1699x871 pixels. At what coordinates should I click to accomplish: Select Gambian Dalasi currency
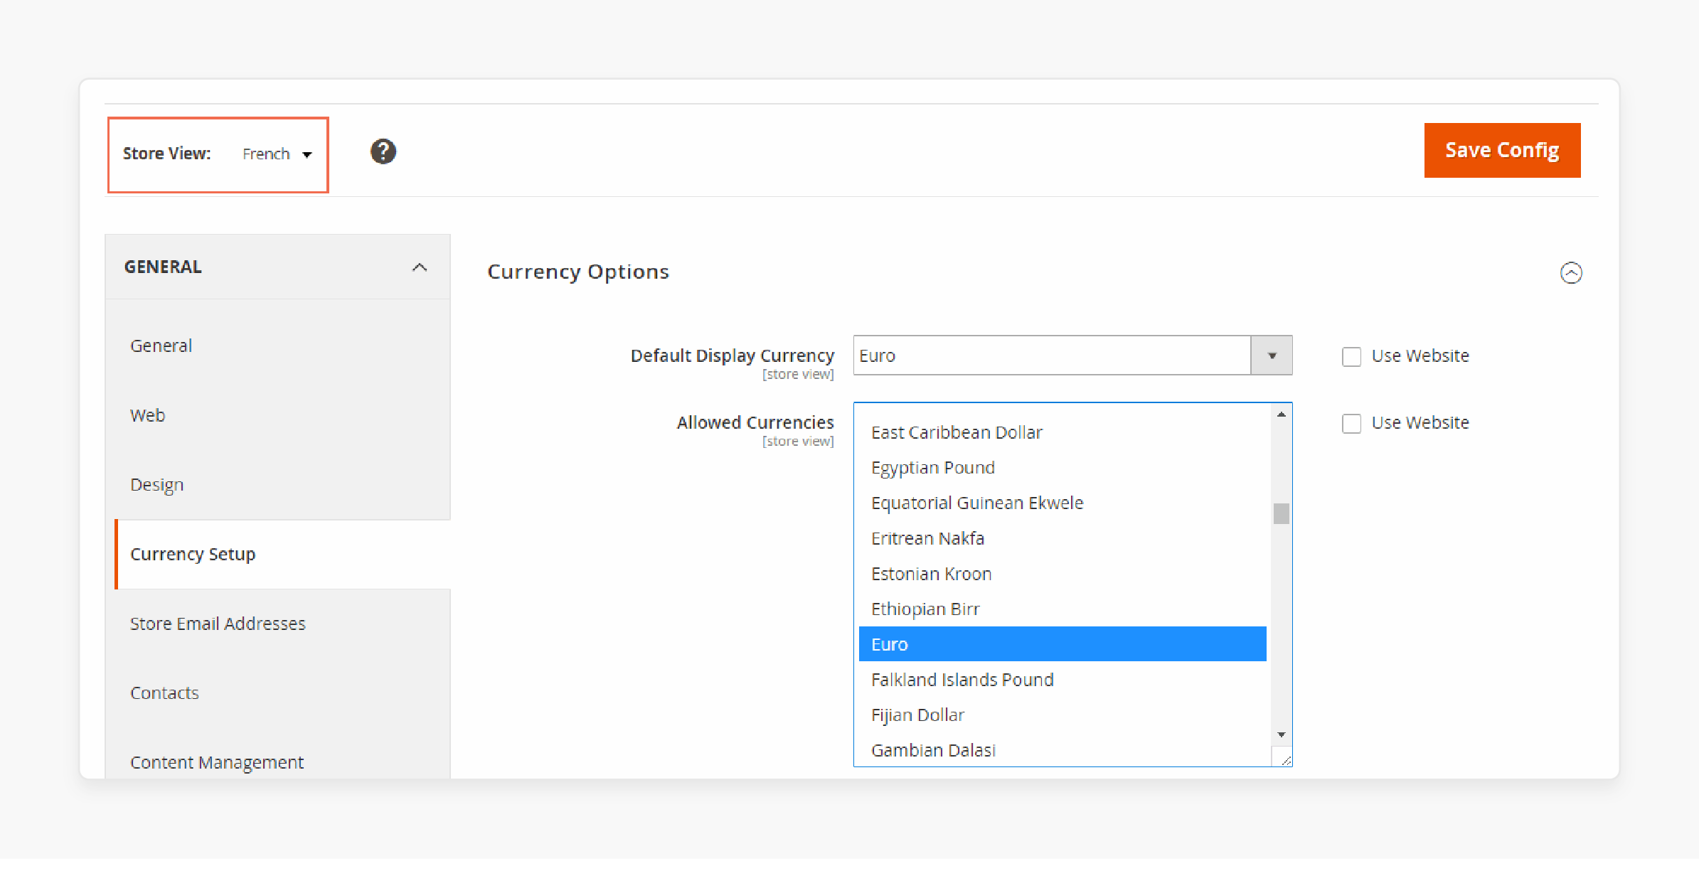point(1062,750)
